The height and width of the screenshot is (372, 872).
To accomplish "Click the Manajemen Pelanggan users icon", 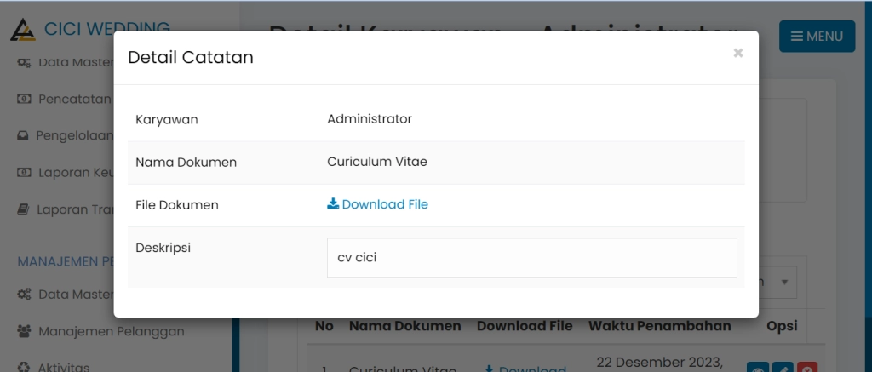I will click(25, 331).
